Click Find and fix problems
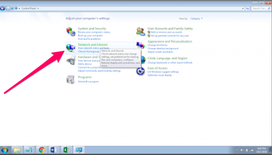The width and height of the screenshot is (272, 155). [89, 39]
